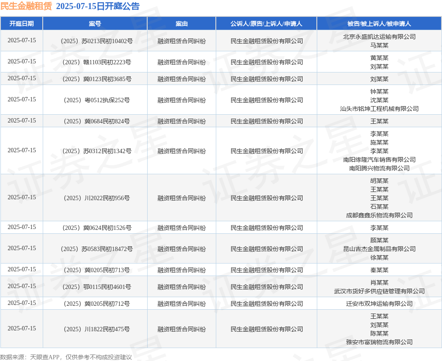Click the 被告/被上诉人/被申请人 column header
442x361 pixels.
379,24
